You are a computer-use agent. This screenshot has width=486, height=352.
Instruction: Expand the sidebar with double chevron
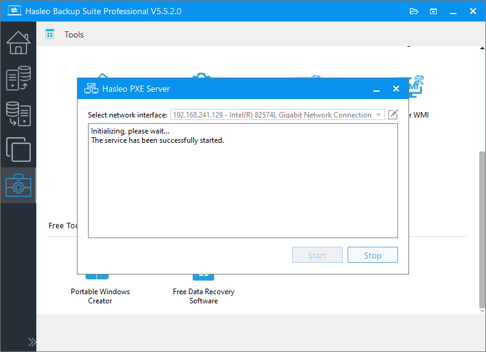point(31,342)
